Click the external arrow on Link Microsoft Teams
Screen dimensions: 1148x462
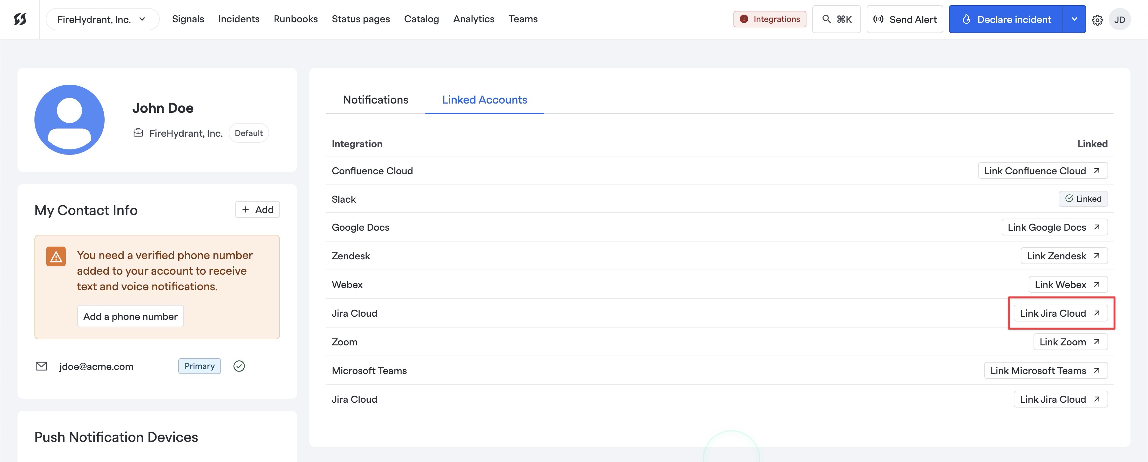[x=1097, y=370]
